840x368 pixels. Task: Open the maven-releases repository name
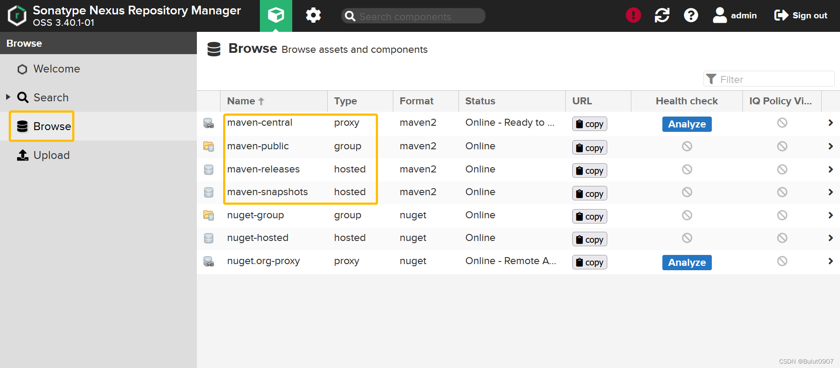coord(263,169)
